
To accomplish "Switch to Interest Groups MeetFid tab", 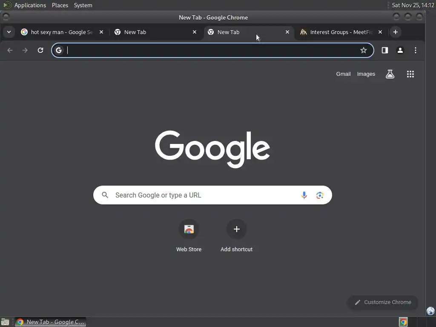I will (342, 32).
